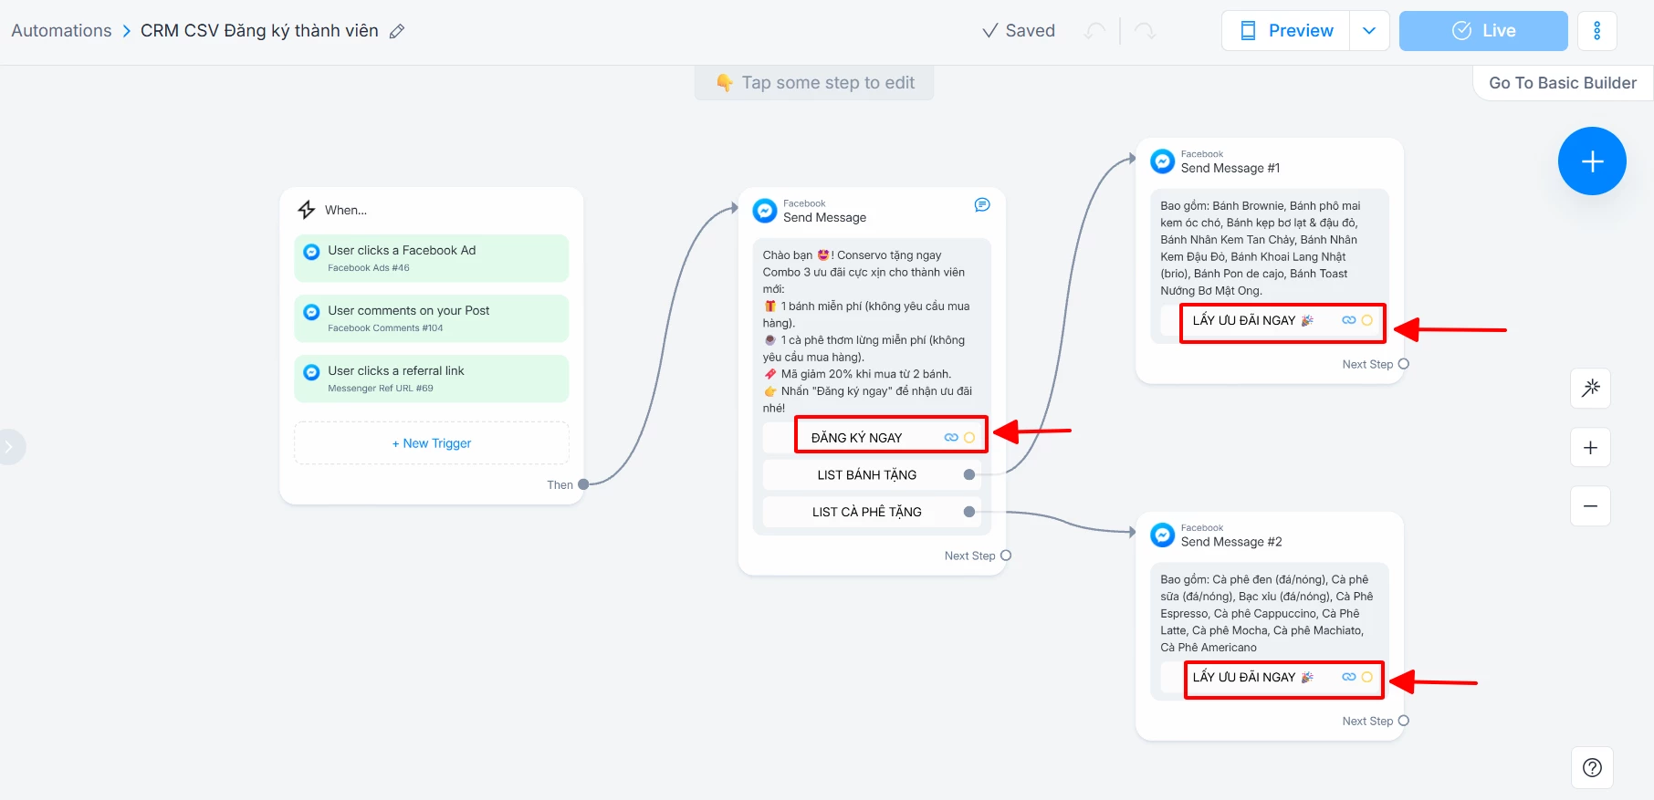Image resolution: width=1654 pixels, height=800 pixels.
Task: Click Messenger icon of Send Message #1
Action: click(1162, 161)
